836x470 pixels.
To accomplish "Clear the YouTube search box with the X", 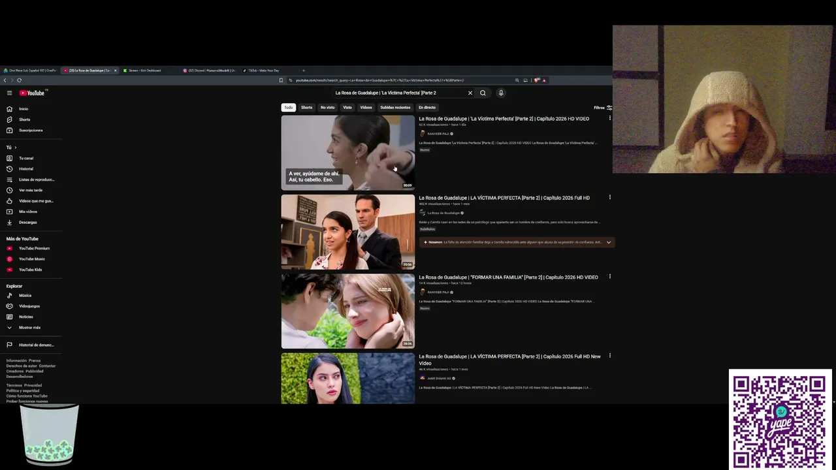I will (x=470, y=93).
